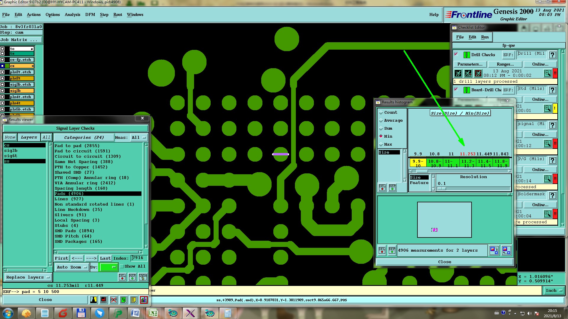
Task: Click the UNDO icon in Results viewer
Action: pos(143,277)
